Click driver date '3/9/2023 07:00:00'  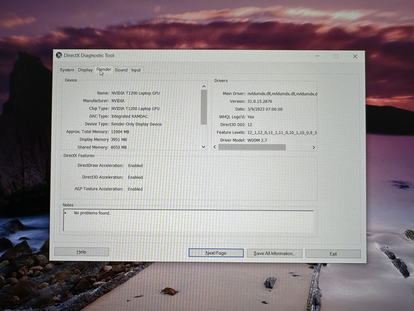265,109
